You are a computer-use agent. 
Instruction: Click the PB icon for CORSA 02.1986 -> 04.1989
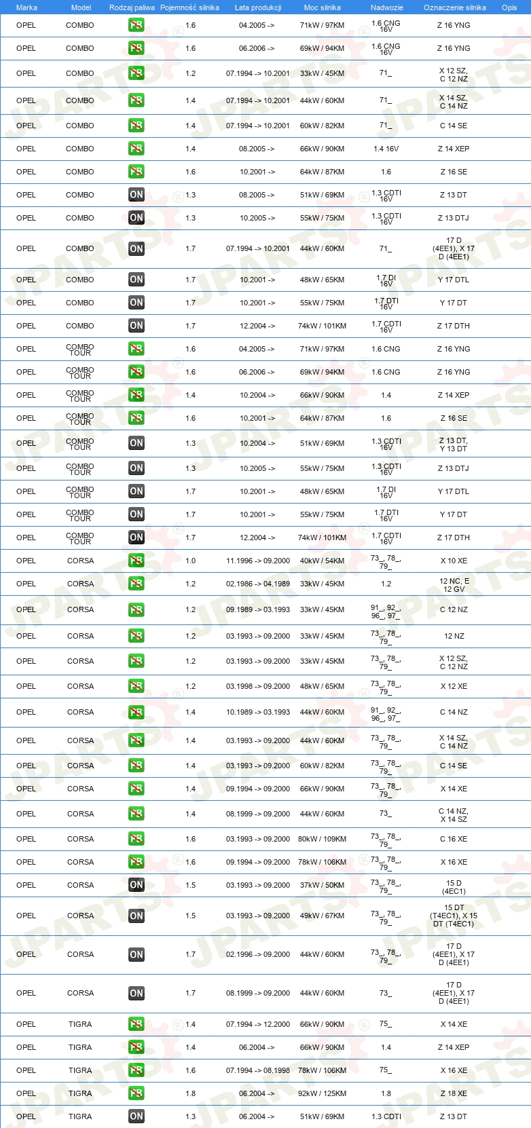(136, 584)
